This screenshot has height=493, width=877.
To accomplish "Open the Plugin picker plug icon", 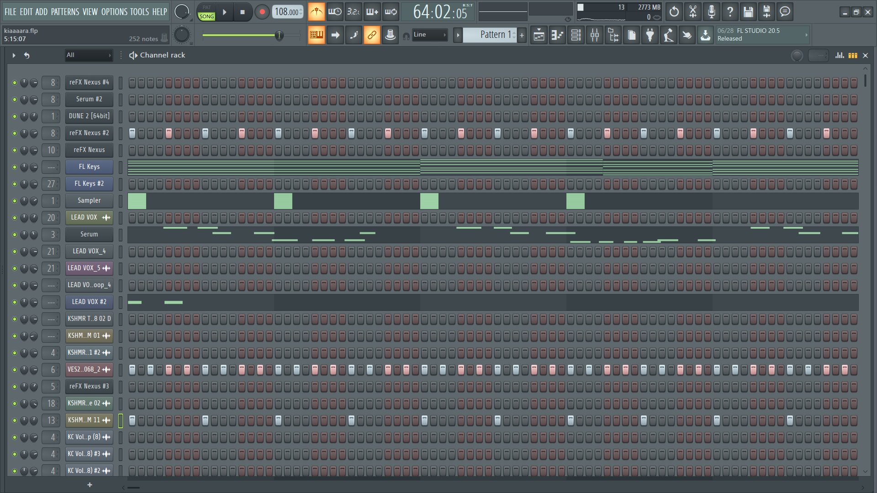I will click(x=650, y=35).
